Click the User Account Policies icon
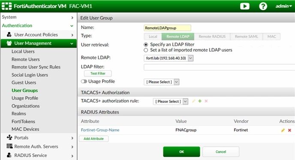This screenshot has height=160, width=295. point(9,35)
